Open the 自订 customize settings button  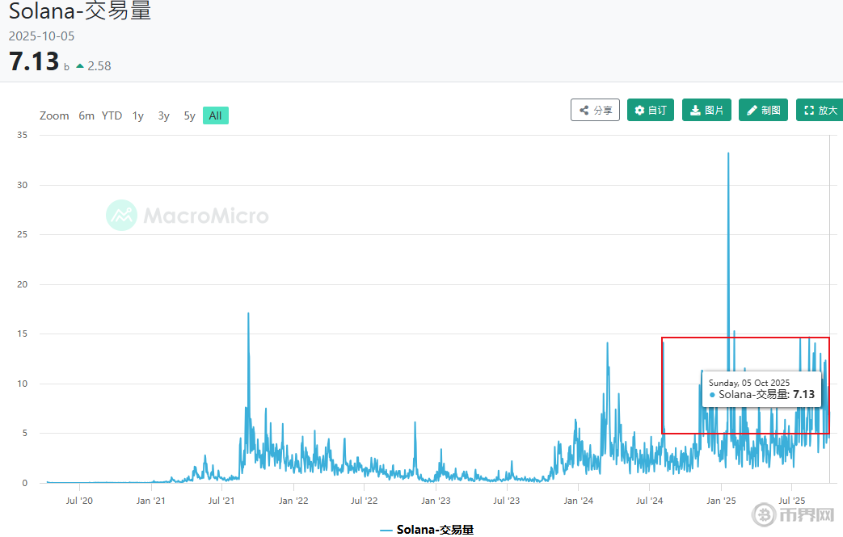[x=651, y=110]
